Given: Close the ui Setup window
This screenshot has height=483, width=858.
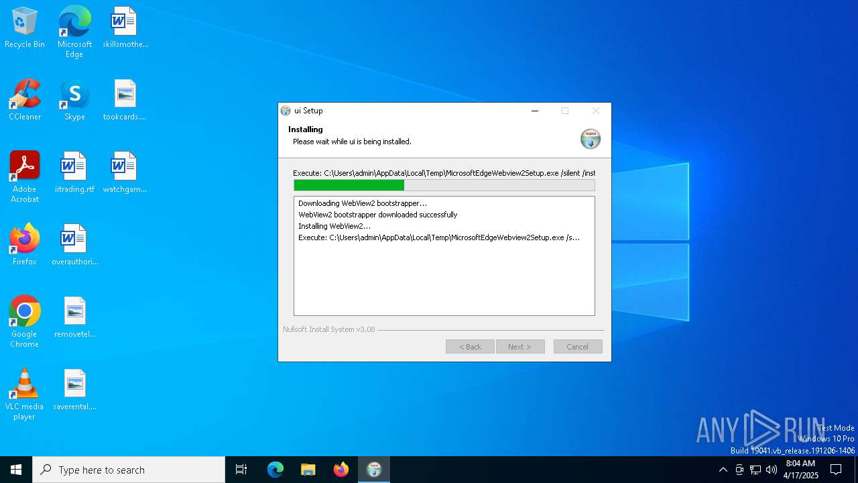Looking at the screenshot, I should point(595,111).
